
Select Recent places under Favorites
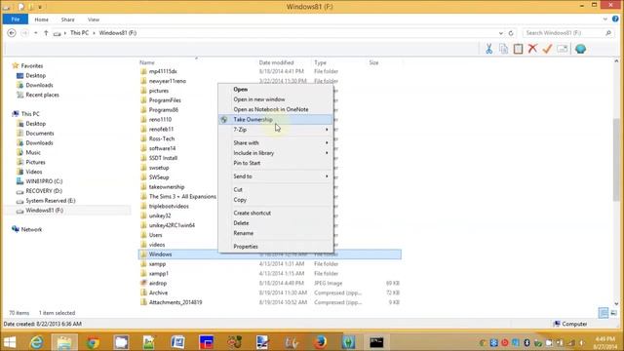(x=42, y=95)
